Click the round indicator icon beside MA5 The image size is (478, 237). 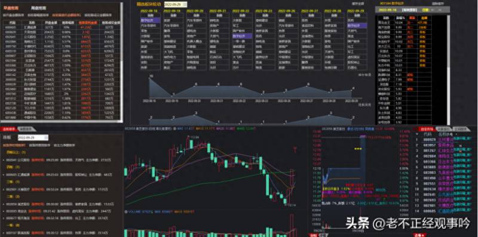[x=174, y=129]
